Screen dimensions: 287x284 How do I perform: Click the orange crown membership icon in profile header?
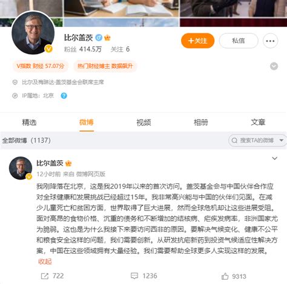point(107,38)
